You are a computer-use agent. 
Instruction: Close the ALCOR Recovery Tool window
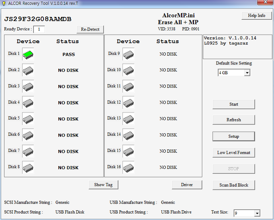point(266,2)
